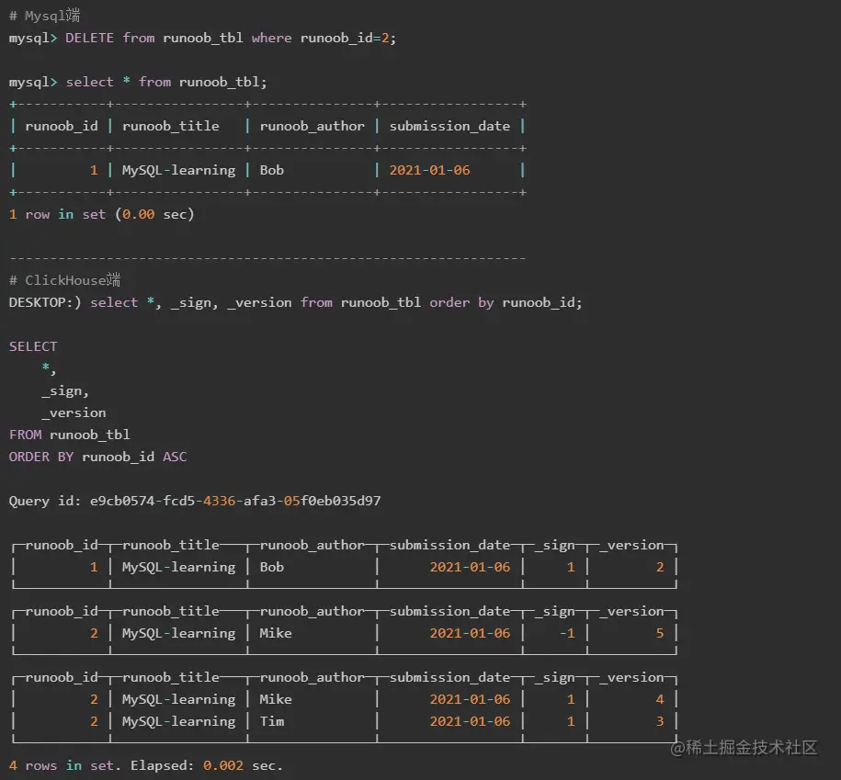Click 'select * from runoob_tbl;' MySQL command
Viewport: 841px width, 780px height.
click(x=166, y=82)
